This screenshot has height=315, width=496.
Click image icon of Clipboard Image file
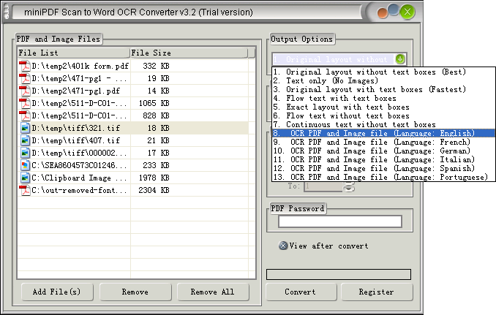click(25, 178)
